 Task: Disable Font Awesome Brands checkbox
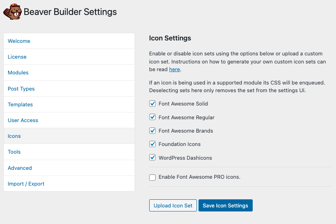tap(152, 131)
